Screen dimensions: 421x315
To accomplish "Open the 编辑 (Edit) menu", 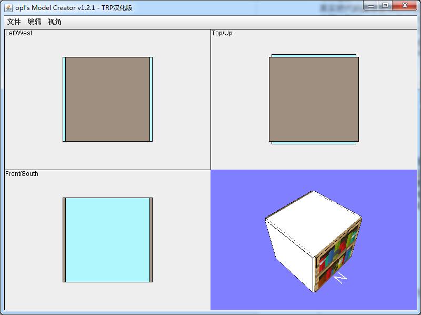I will point(34,22).
